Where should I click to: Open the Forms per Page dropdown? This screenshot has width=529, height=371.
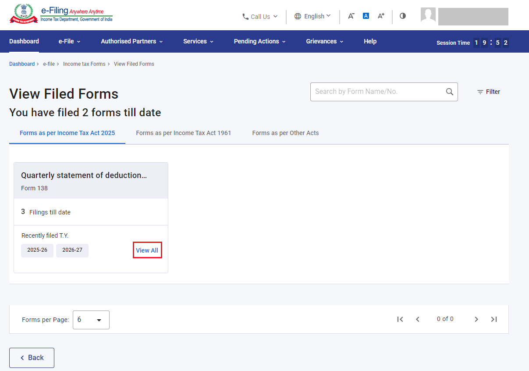coord(91,320)
